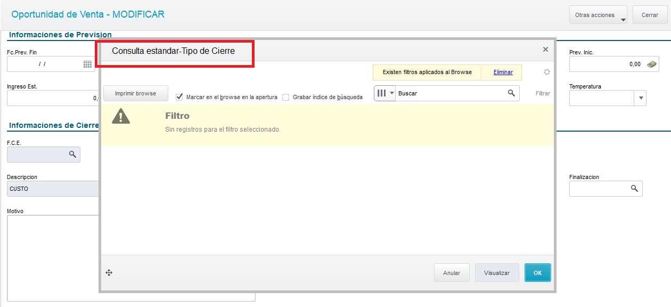Screen dimensions: 671x307
Task: Open F.C.E. lookup magnifier
Action: coord(72,154)
